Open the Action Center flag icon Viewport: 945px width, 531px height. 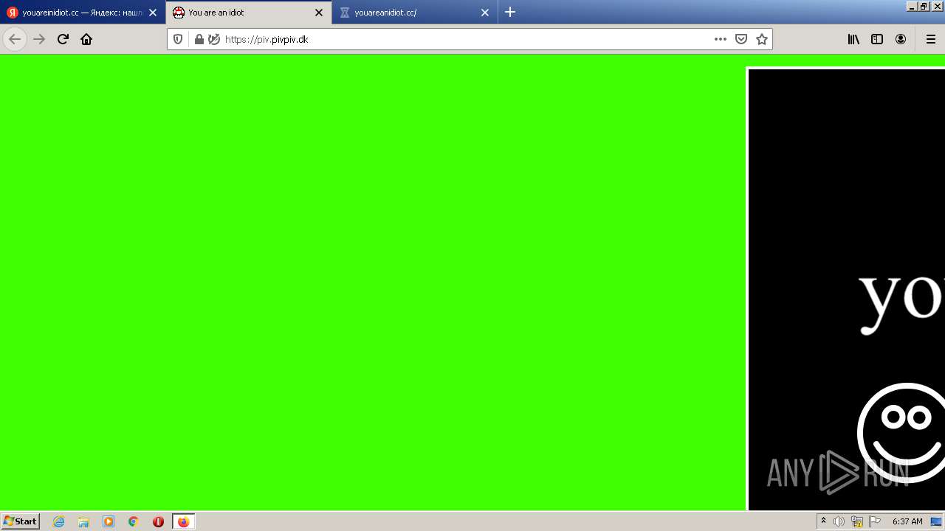coord(875,521)
